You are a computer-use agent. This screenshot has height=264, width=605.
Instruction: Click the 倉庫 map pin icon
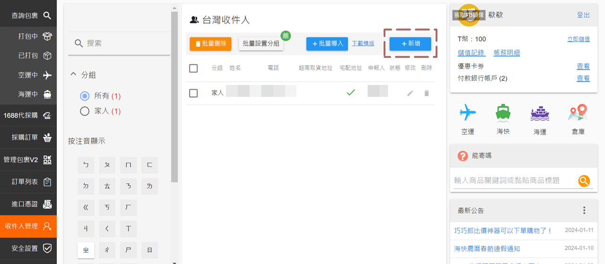[578, 113]
